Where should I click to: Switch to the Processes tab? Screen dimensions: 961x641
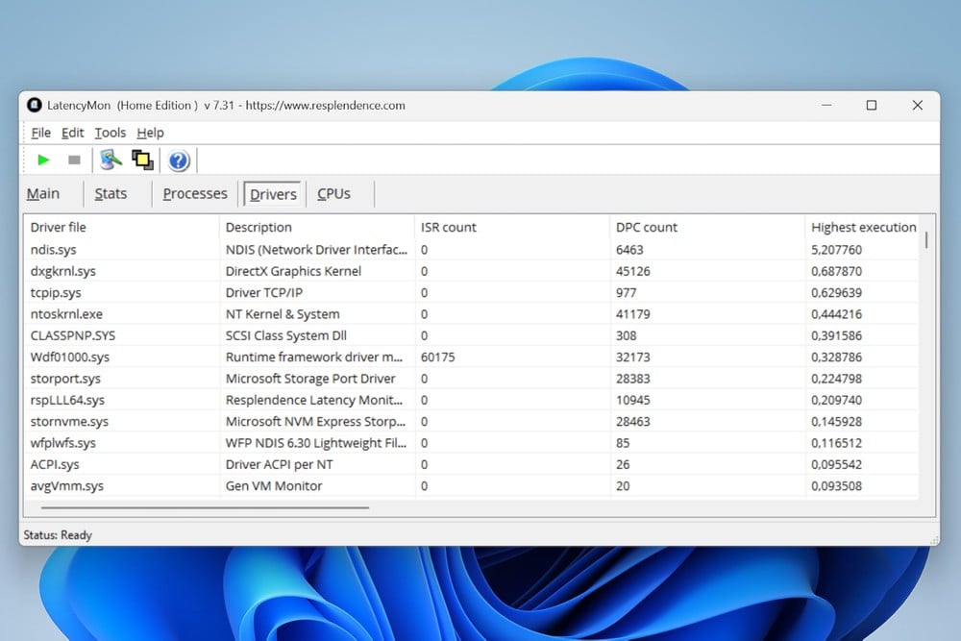click(x=195, y=194)
